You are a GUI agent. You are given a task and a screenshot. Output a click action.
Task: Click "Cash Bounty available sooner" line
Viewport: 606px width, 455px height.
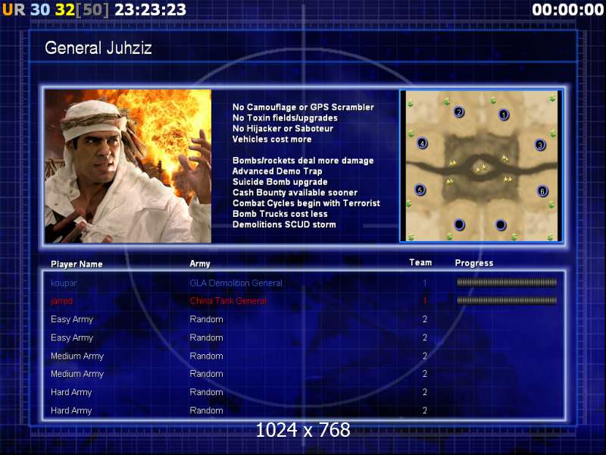click(295, 193)
